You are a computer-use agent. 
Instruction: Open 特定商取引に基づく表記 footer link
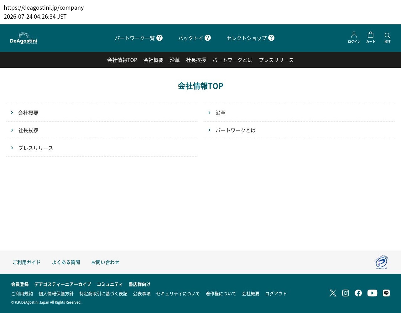tap(103, 294)
